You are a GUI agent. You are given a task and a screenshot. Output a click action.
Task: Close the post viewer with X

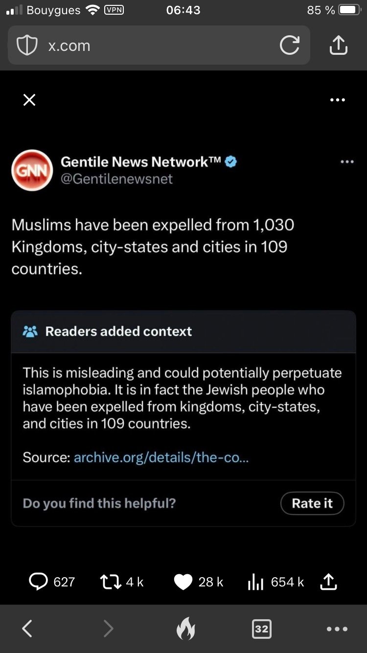tap(29, 100)
